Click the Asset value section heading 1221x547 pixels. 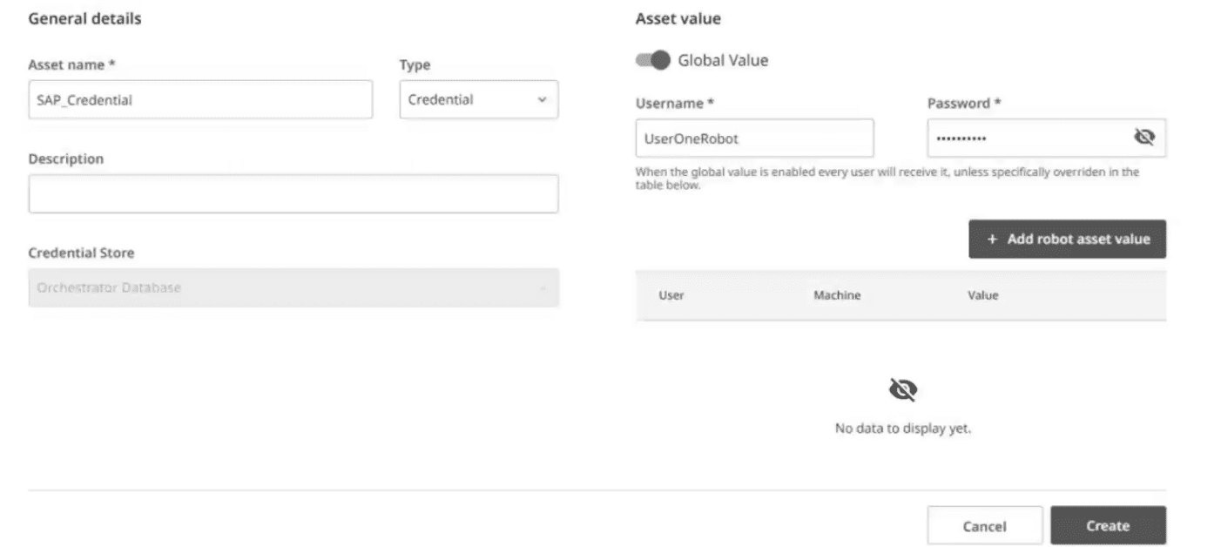[678, 18]
